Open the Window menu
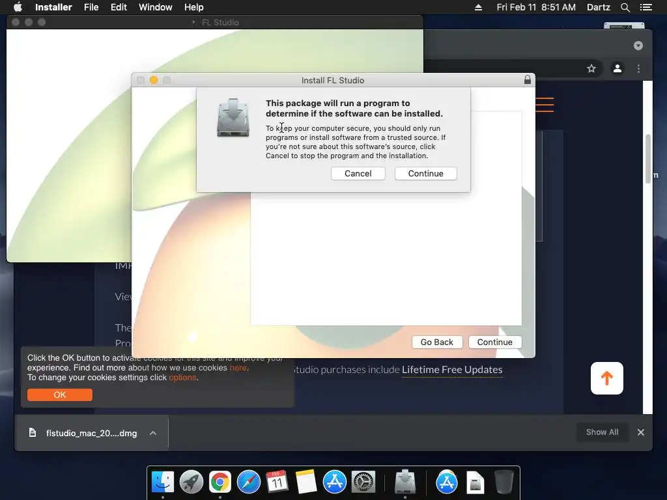This screenshot has height=500, width=667. tap(155, 7)
